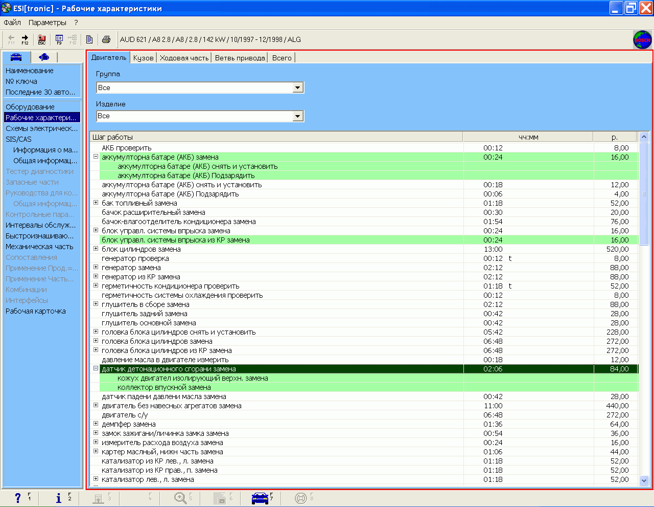Open the Параметры menu

click(48, 23)
